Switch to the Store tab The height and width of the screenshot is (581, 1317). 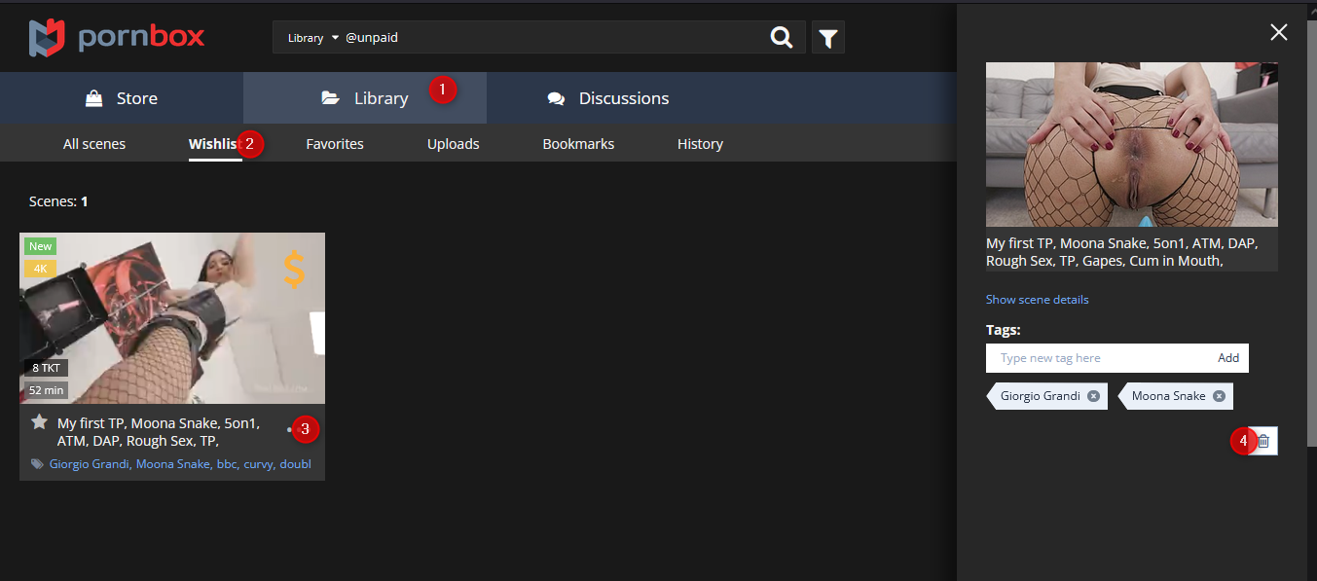(122, 98)
